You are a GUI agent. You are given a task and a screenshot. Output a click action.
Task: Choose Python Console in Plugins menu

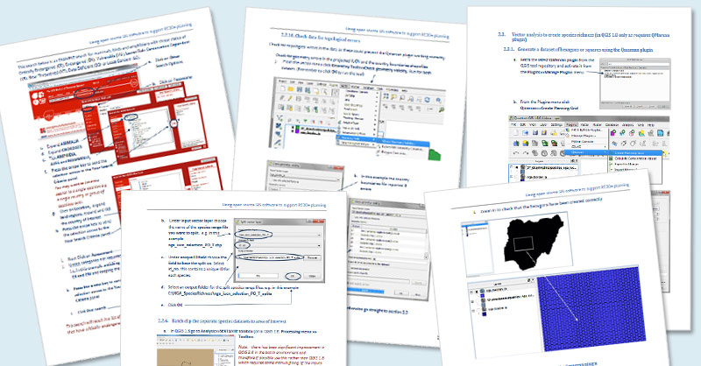582,141
